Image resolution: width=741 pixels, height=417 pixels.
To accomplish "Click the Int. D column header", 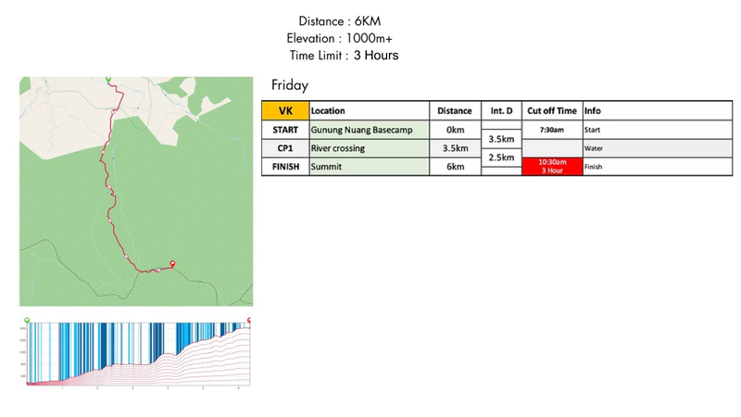I will coord(501,110).
